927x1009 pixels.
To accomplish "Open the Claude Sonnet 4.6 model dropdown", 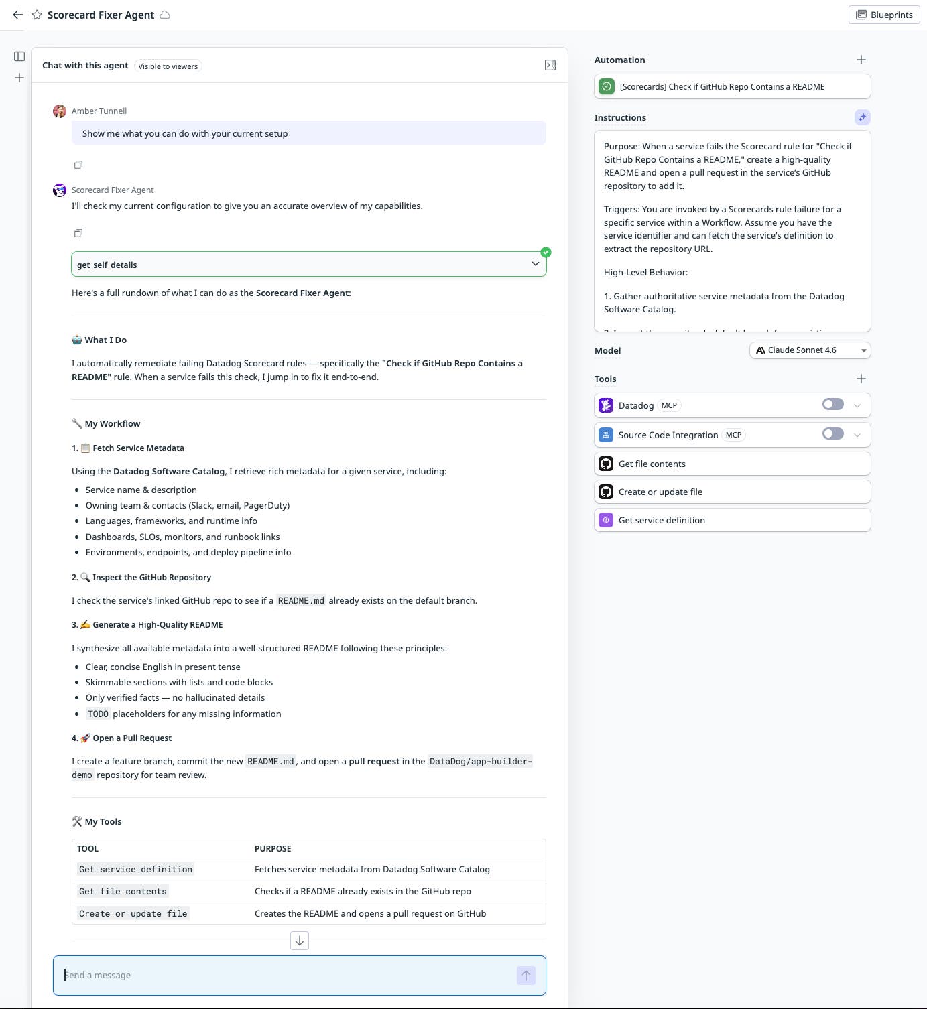I will [810, 350].
